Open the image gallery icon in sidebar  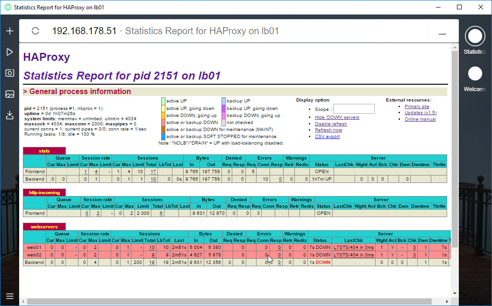click(10, 94)
